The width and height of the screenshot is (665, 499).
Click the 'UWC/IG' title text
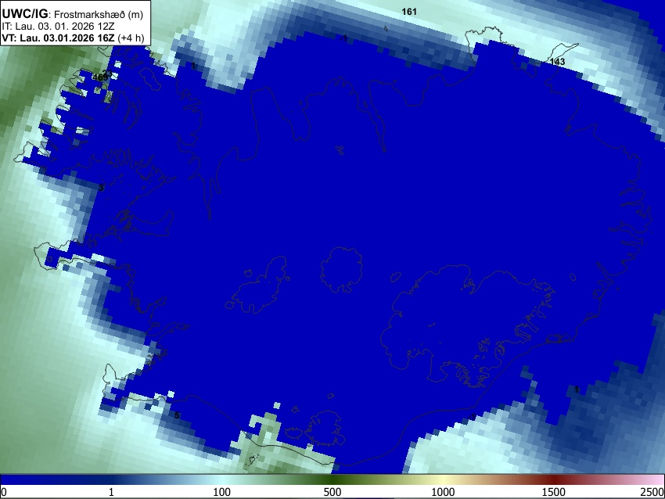point(24,14)
